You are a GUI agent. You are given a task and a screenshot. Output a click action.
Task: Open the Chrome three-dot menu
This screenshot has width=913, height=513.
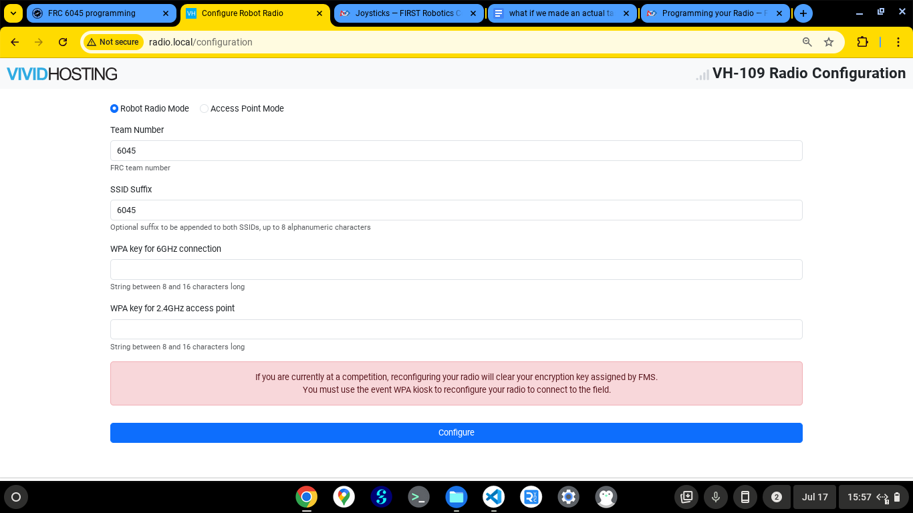(898, 42)
